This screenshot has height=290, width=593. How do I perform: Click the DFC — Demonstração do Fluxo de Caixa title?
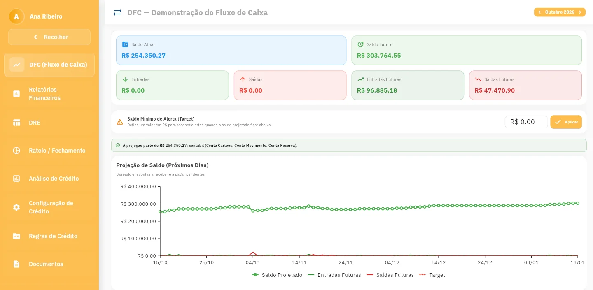tap(197, 12)
